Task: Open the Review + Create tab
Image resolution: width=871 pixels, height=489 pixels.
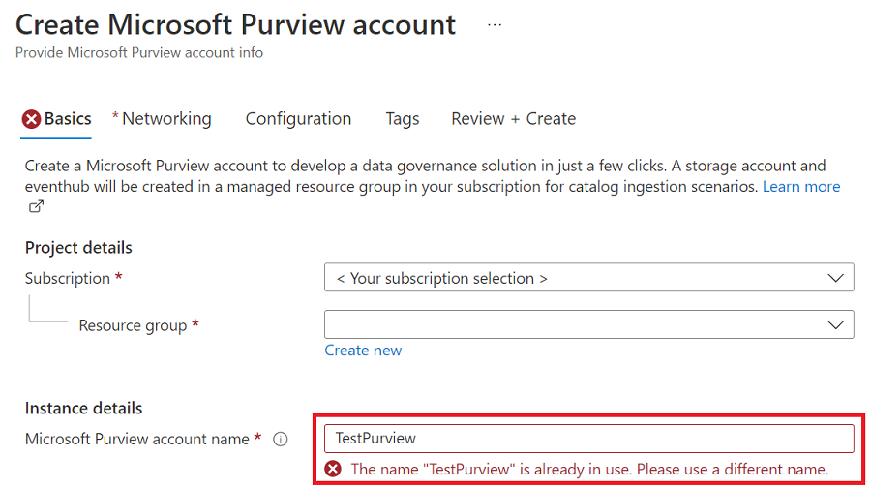Action: tap(513, 119)
